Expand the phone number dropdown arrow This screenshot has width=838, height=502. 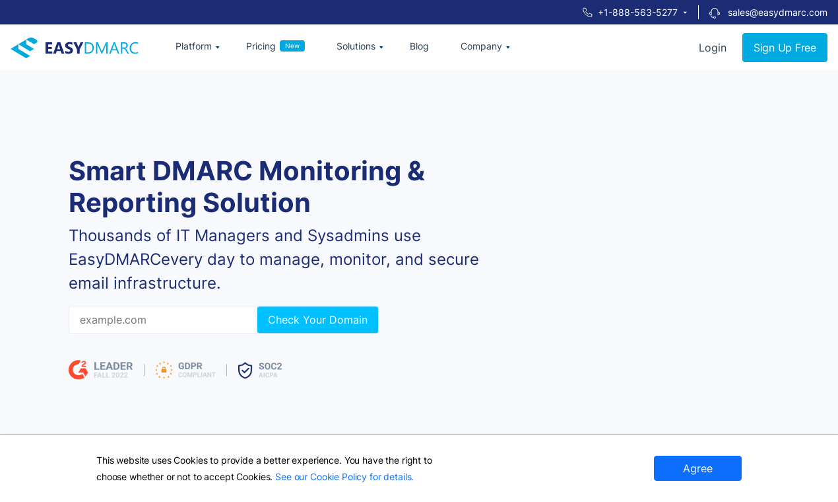[686, 12]
